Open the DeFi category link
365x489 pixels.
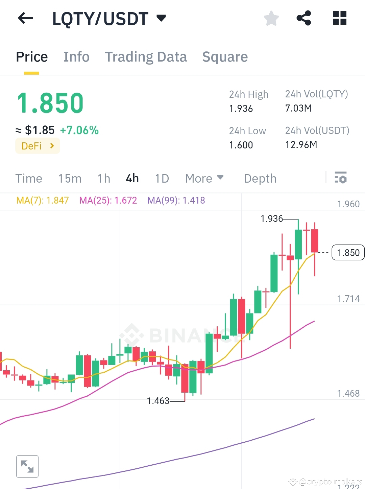[x=37, y=146]
